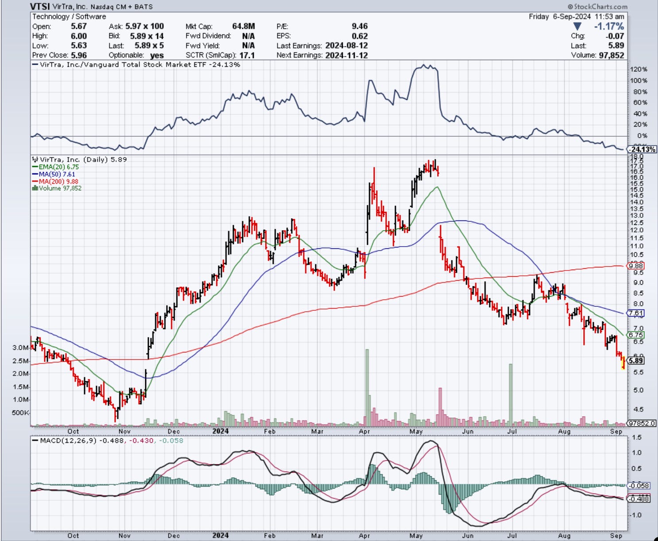
Task: Click the MA(200) 9.88 legend entry
Action: (x=55, y=181)
